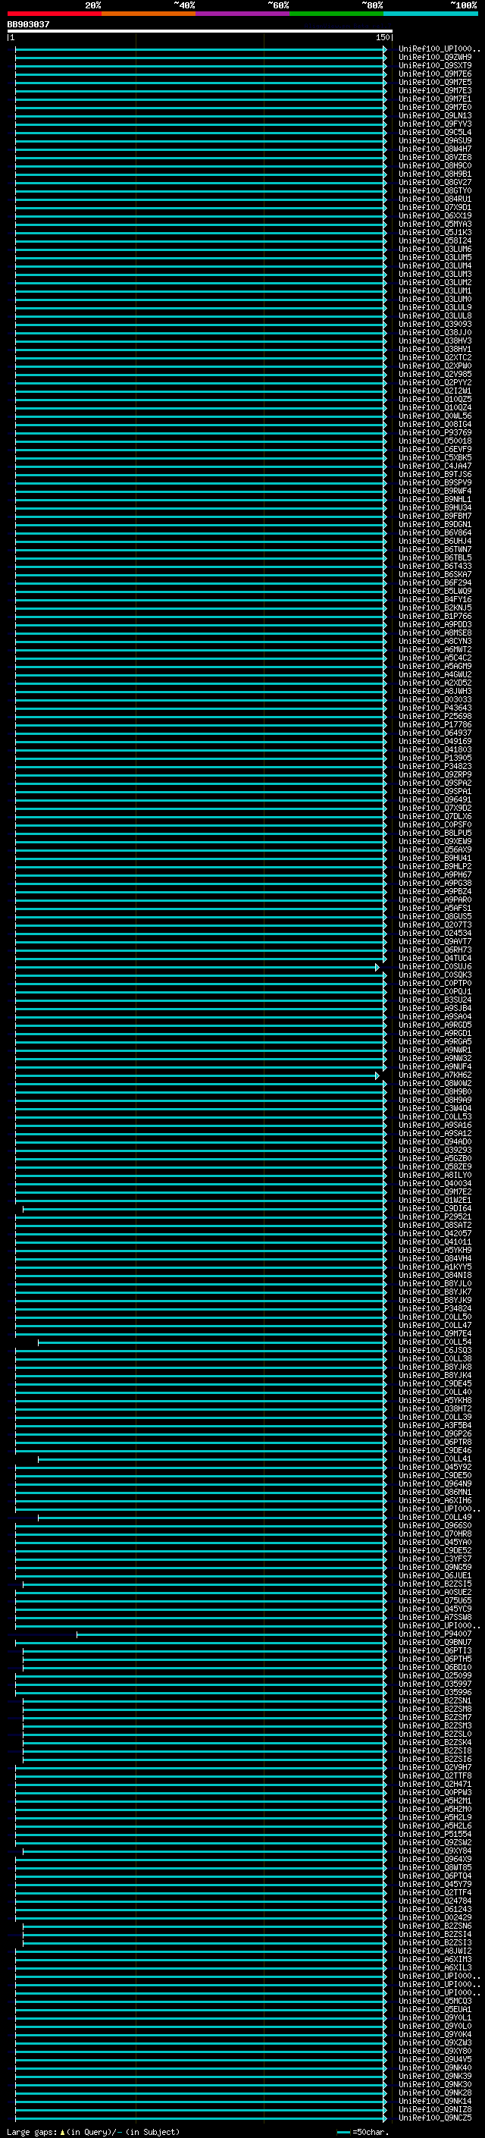The image size is (485, 2138).
Task: Click the white query sequence bar
Action: pyautogui.click(x=200, y=30)
